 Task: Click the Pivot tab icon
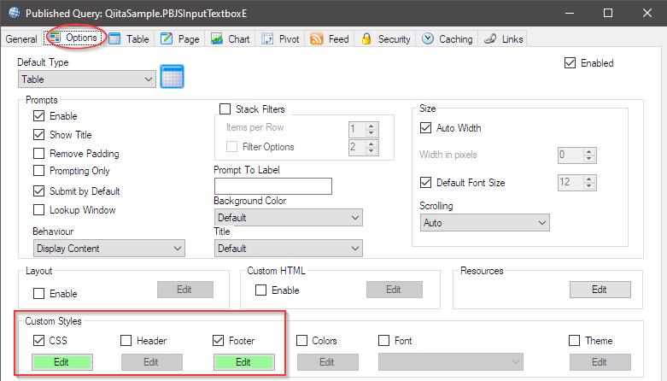[267, 38]
